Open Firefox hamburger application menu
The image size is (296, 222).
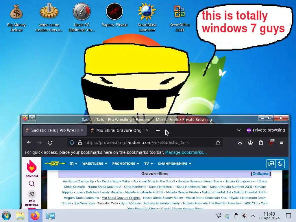[x=282, y=143]
